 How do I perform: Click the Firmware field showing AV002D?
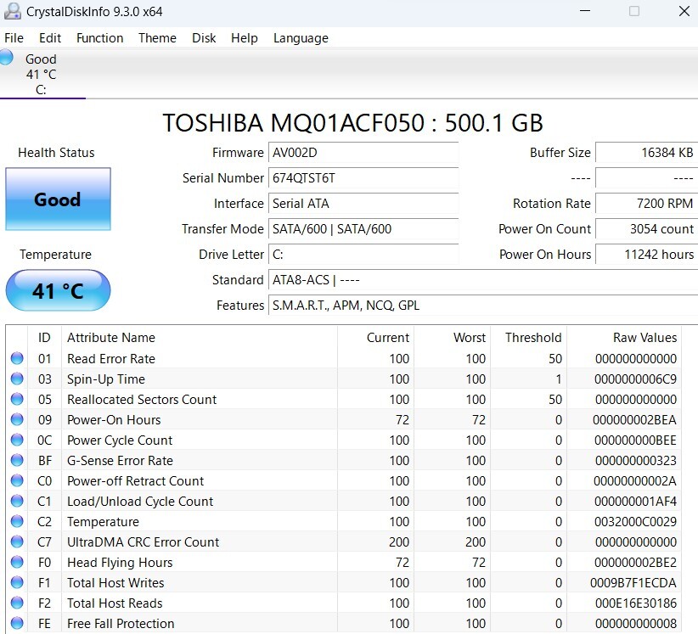tap(363, 153)
